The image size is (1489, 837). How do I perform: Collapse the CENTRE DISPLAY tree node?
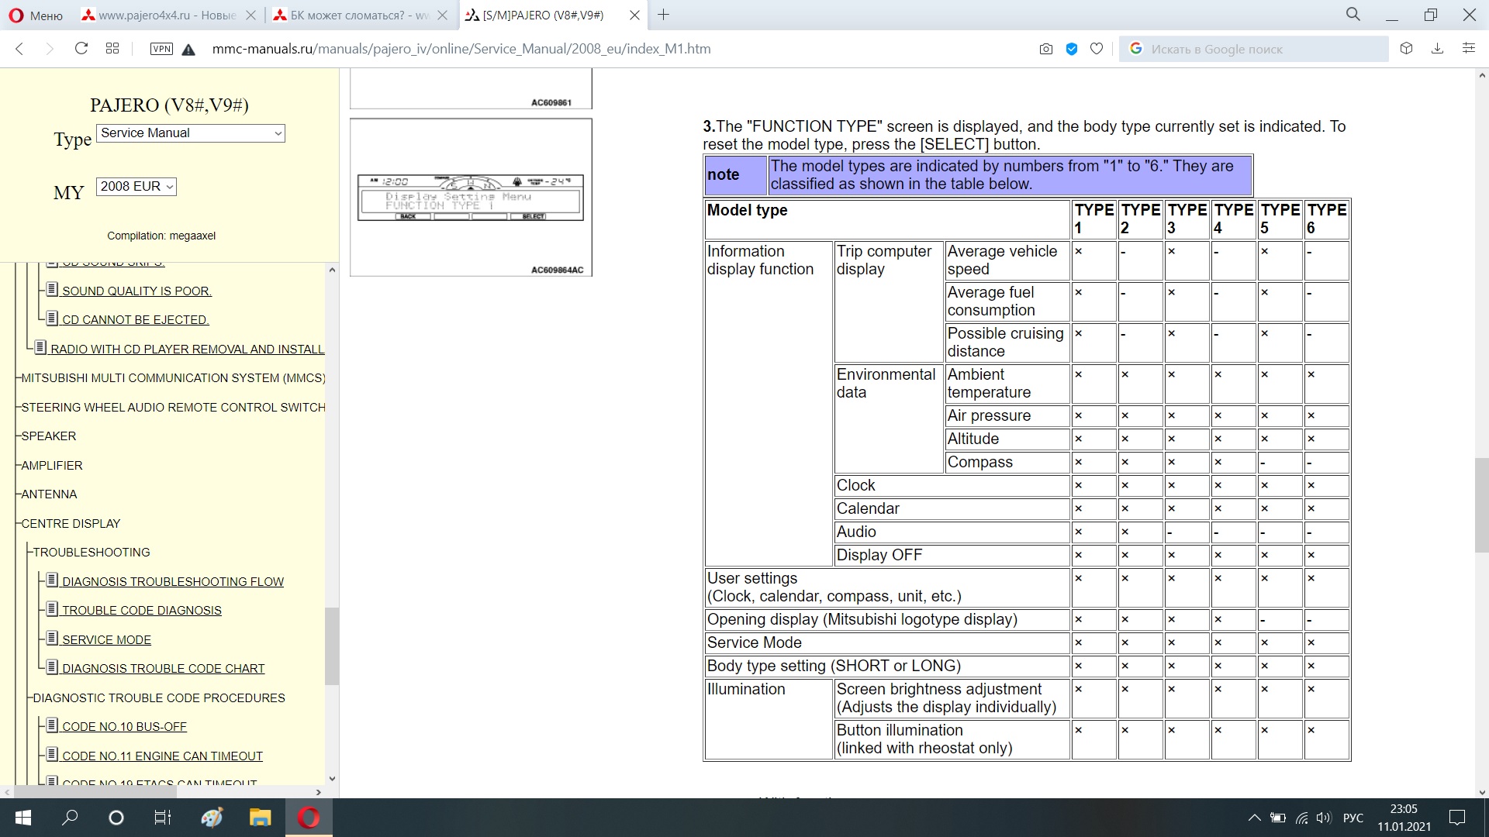(71, 524)
